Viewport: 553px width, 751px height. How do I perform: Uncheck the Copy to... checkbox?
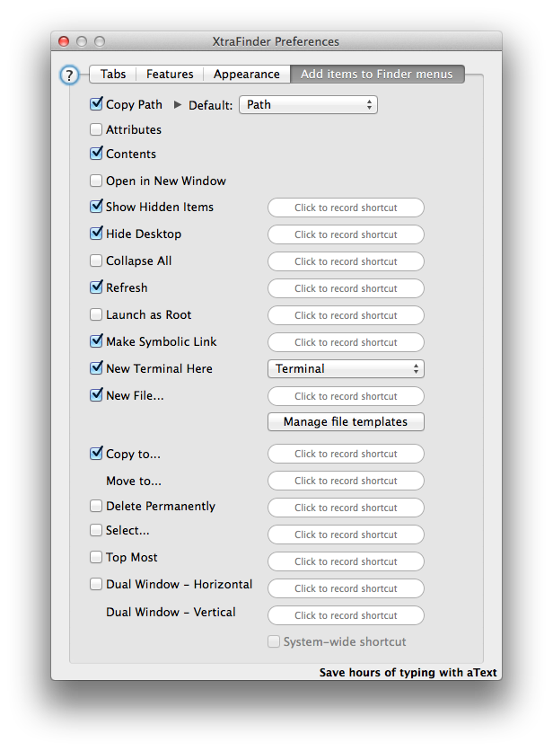pos(96,453)
